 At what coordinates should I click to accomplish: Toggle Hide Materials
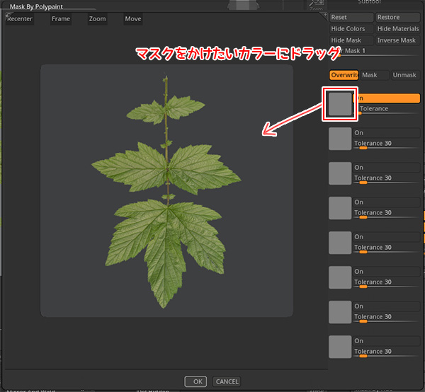pyautogui.click(x=397, y=29)
